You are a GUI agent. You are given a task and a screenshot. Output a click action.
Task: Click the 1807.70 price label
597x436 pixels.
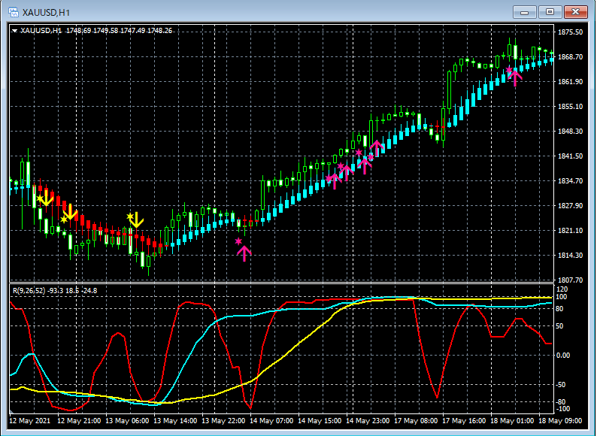tap(570, 280)
